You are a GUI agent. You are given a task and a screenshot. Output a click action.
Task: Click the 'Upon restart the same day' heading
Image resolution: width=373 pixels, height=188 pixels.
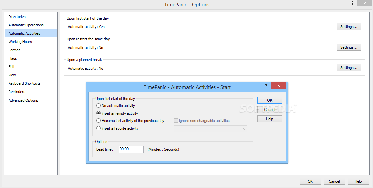tap(88, 39)
